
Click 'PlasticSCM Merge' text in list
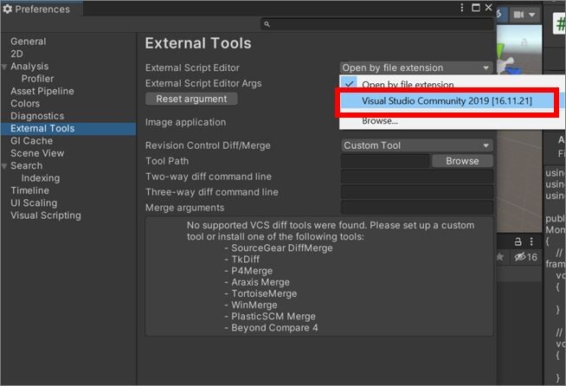pos(273,316)
